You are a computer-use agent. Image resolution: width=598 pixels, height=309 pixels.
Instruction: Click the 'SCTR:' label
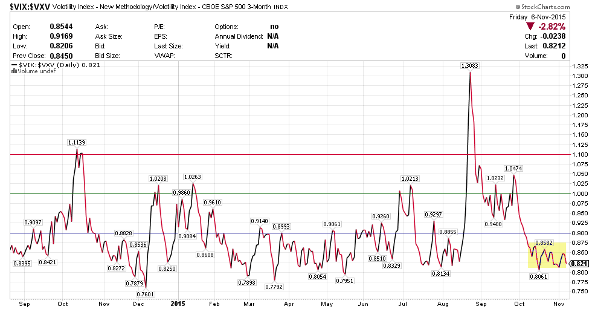point(223,56)
